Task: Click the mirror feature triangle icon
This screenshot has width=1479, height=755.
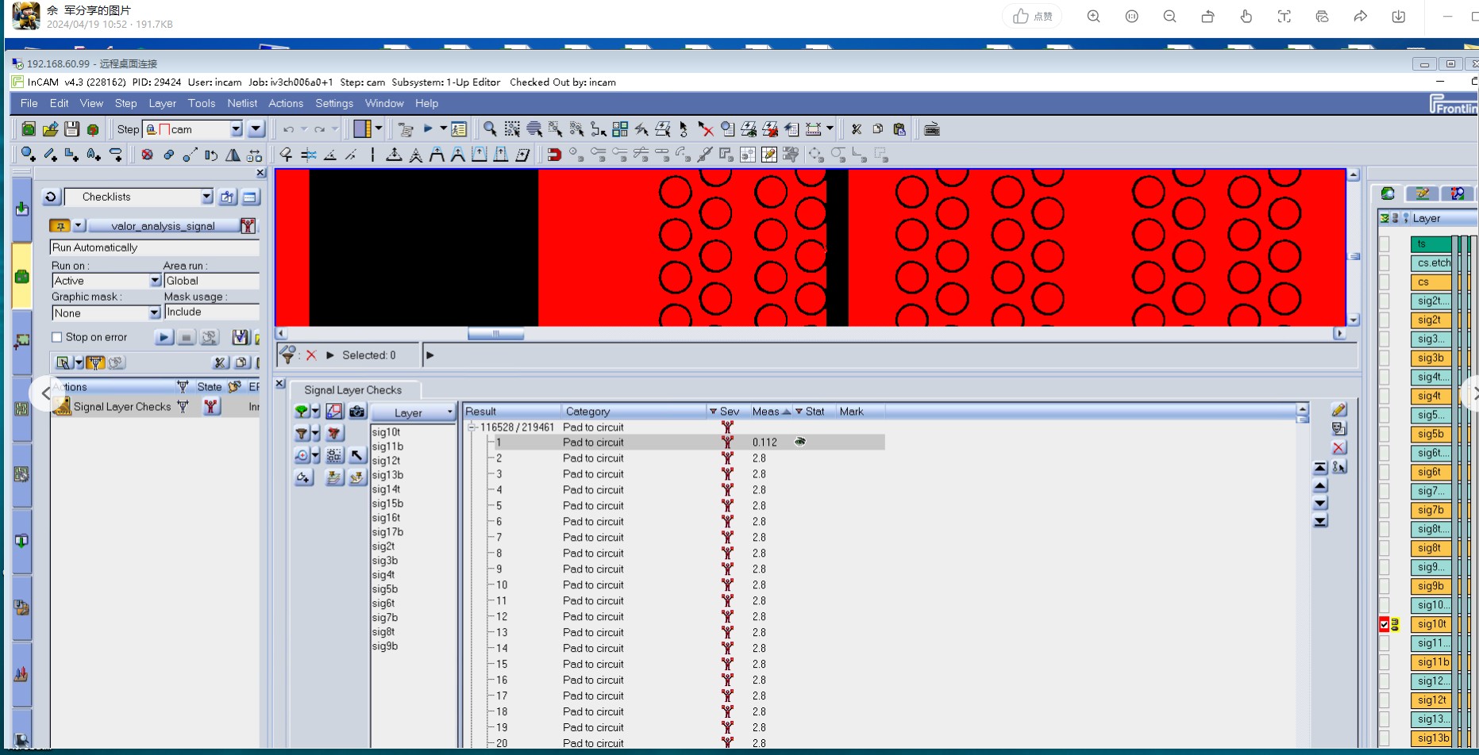Action: click(233, 155)
